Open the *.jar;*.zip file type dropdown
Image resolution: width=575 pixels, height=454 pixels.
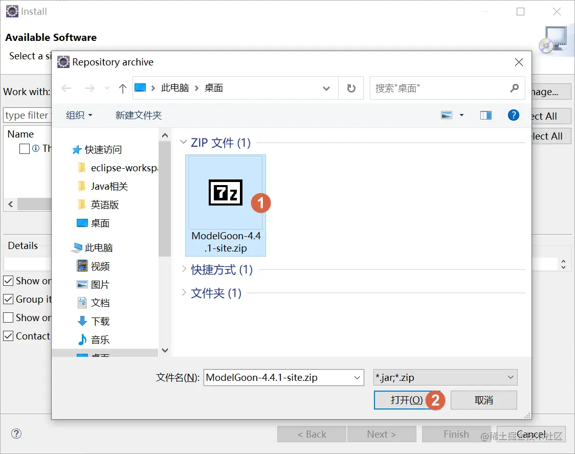(510, 377)
